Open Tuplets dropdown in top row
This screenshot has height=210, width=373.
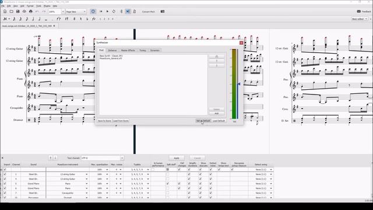(148, 170)
